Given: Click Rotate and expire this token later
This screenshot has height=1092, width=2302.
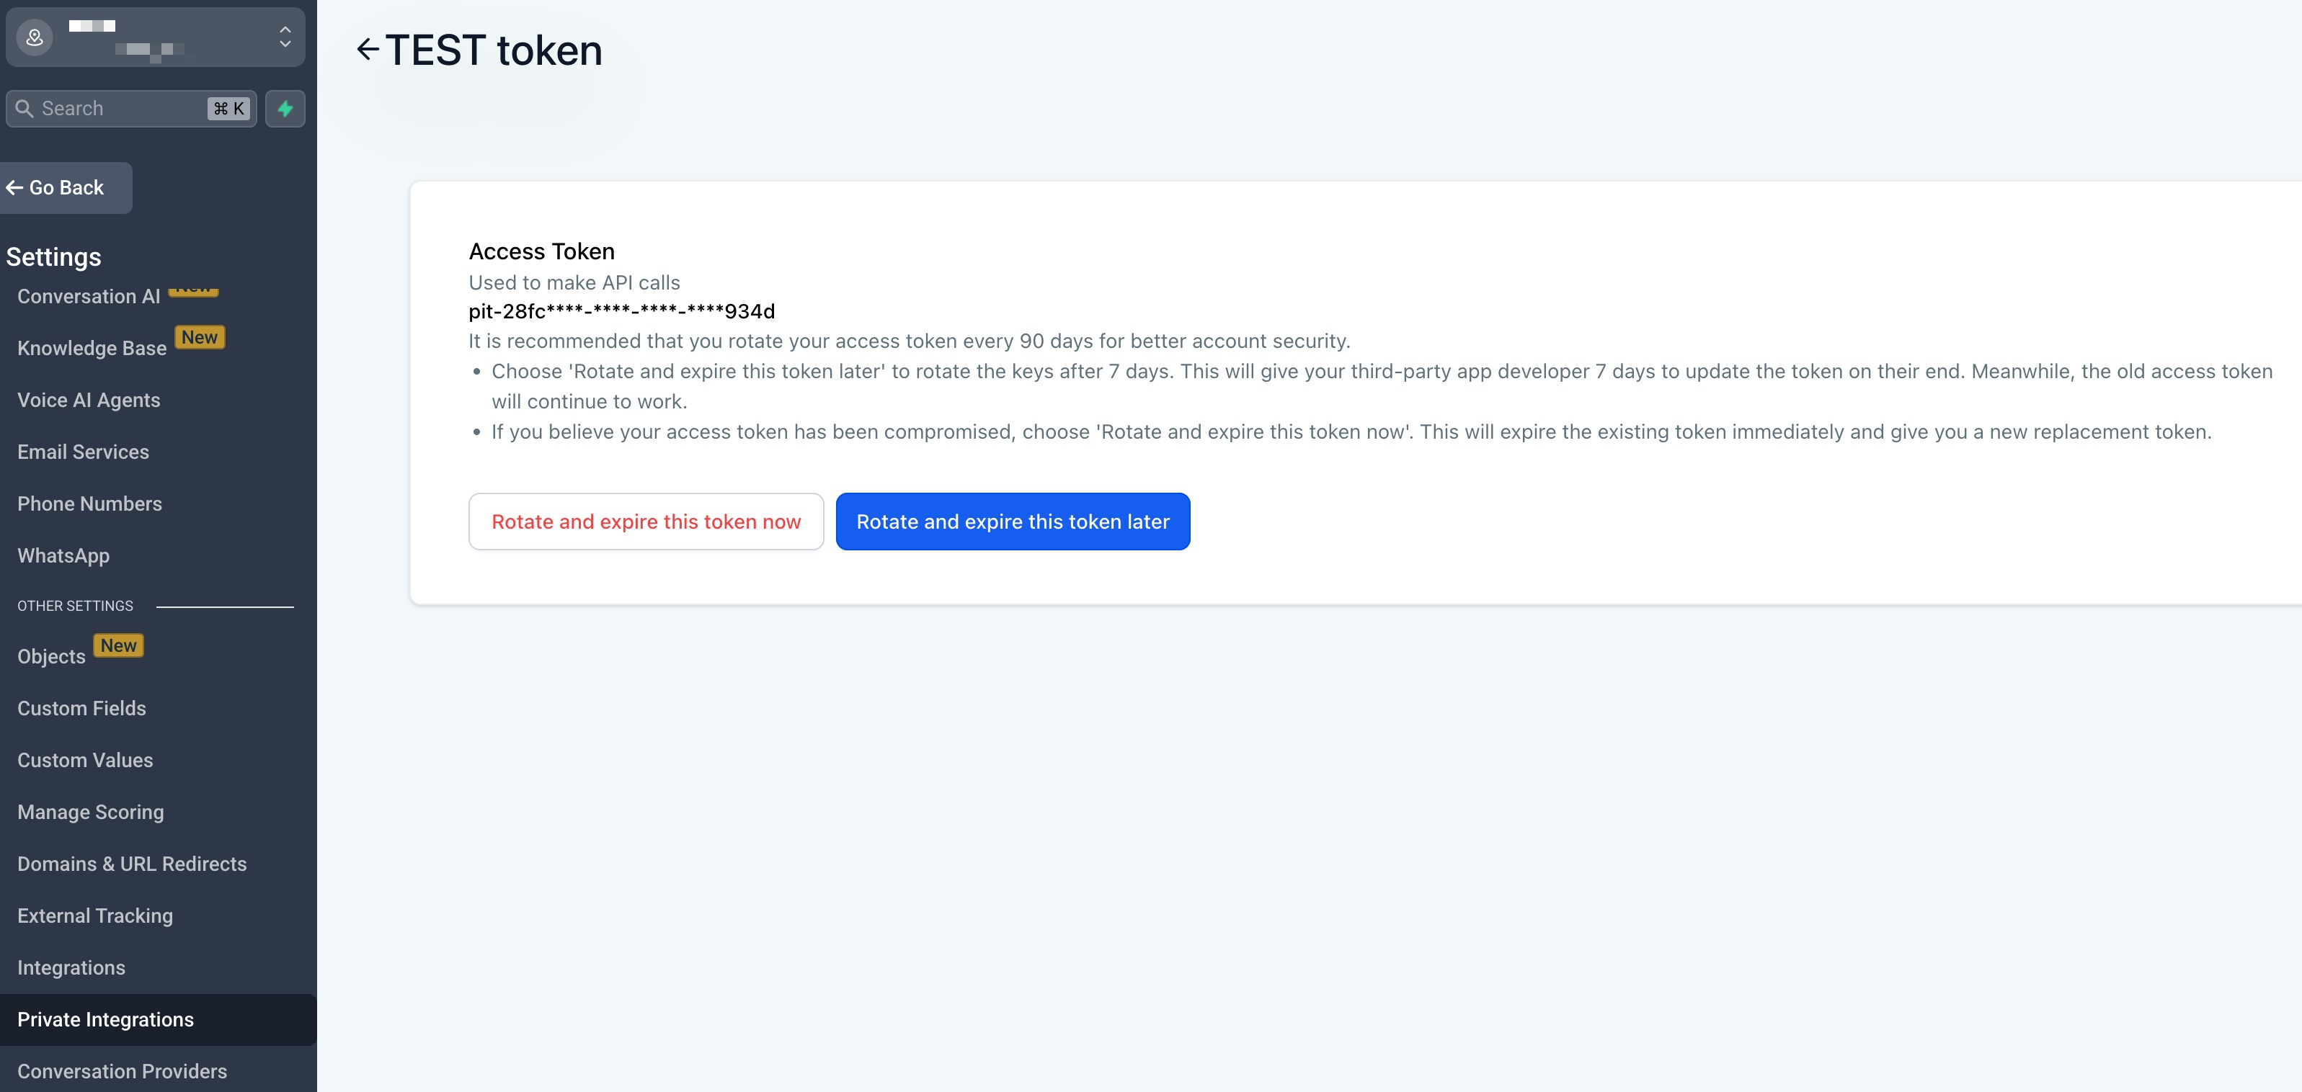Looking at the screenshot, I should [1012, 522].
